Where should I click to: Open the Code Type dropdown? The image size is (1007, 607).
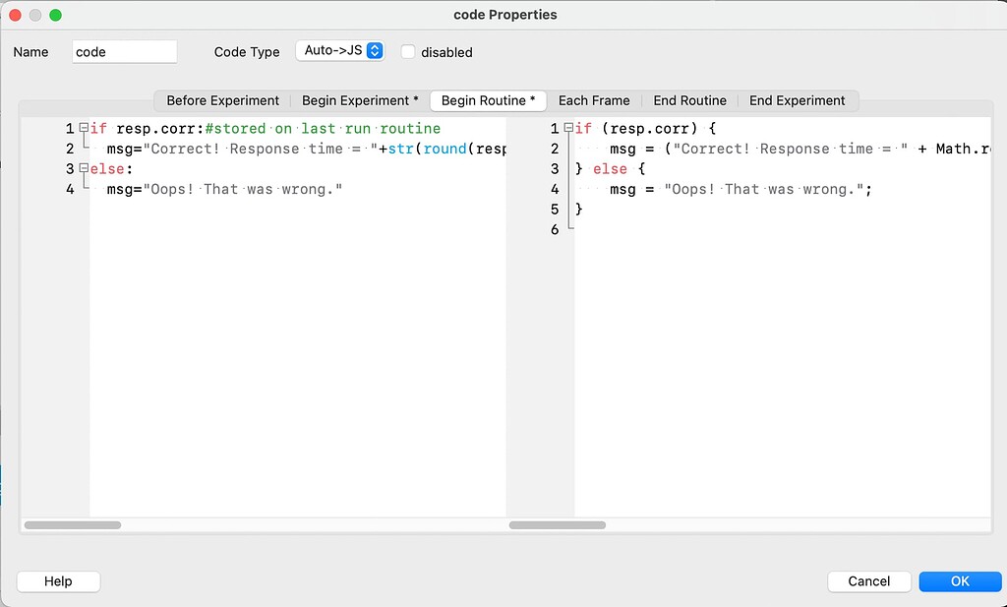click(x=340, y=49)
